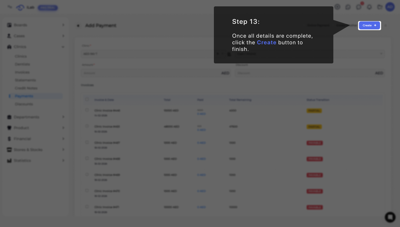This screenshot has width=400, height=227.
Task: Open Statements submenu item
Action: [25, 80]
